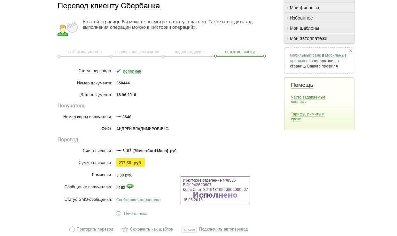Click the printer icon beside Печать чека
Screen dimensions: 397x236
tap(119, 214)
